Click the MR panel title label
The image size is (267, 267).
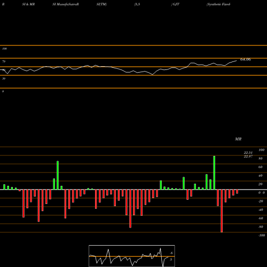(238, 139)
